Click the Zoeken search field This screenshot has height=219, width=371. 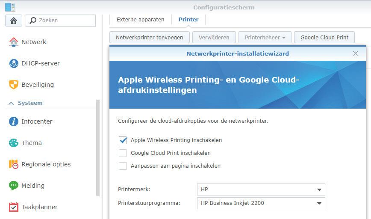click(64, 21)
